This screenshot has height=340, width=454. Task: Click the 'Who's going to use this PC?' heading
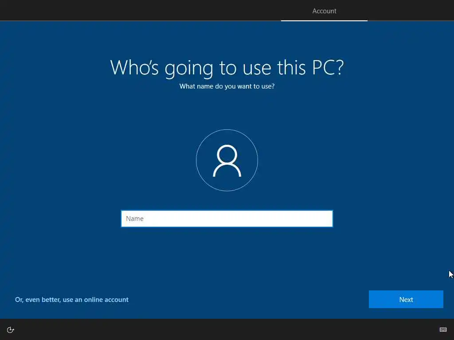click(227, 68)
